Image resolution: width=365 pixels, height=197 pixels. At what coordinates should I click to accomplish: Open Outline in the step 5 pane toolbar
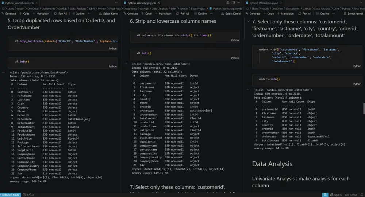(78, 14)
